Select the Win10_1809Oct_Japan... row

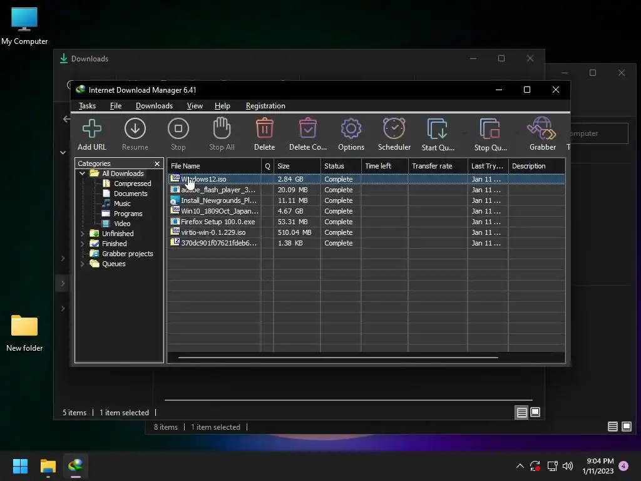[366, 211]
